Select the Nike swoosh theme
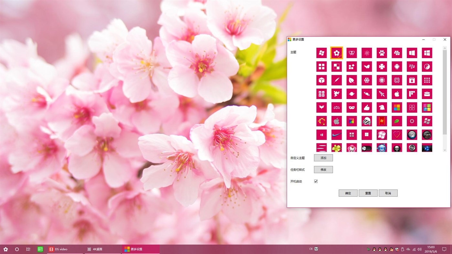Screen dimensions: 452x254 [x=336, y=135]
